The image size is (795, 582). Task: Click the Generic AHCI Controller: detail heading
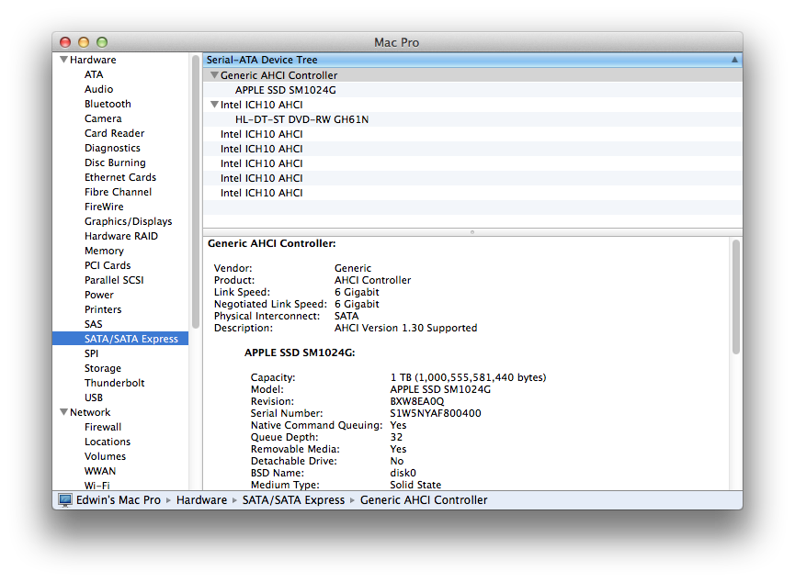[x=272, y=243]
